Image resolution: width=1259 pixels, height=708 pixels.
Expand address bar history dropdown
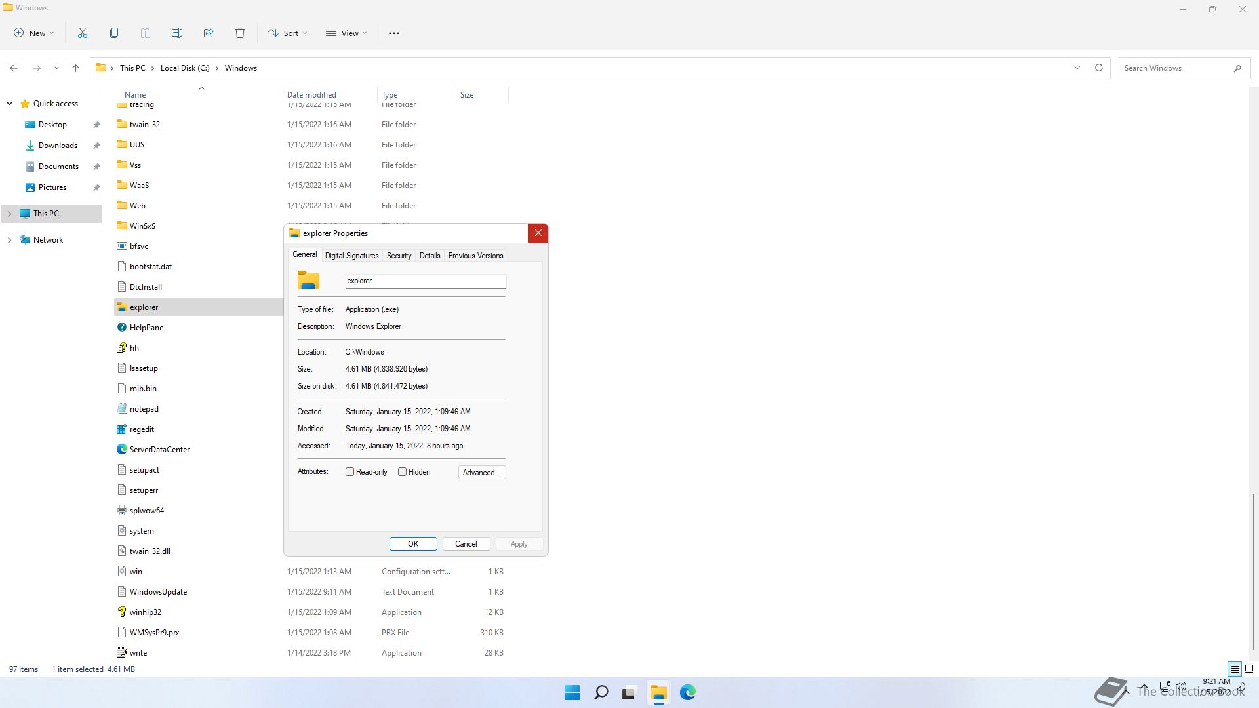click(x=1077, y=68)
